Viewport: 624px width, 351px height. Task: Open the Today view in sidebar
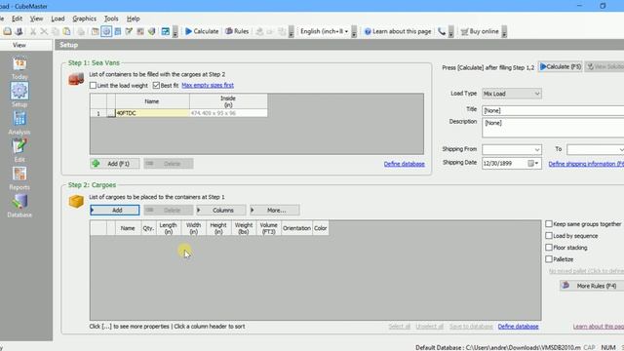coord(19,68)
